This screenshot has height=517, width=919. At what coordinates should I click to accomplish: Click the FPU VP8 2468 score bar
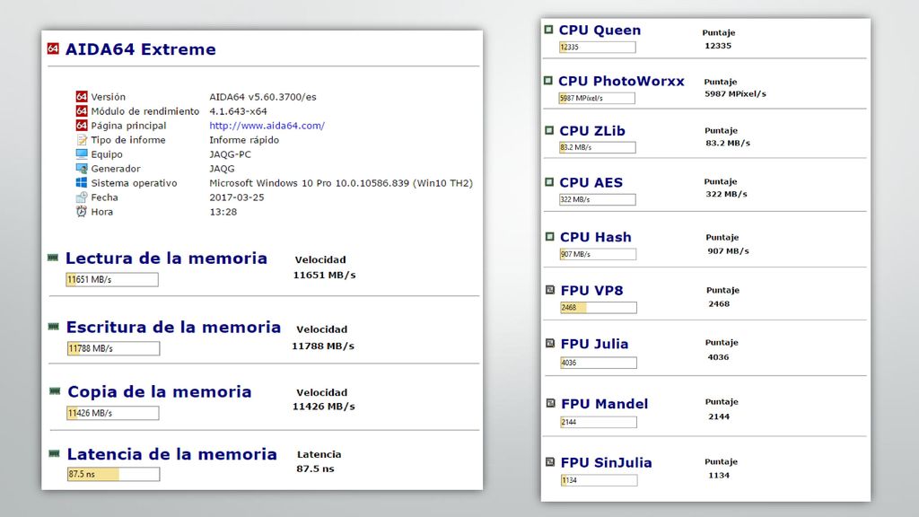tap(599, 307)
